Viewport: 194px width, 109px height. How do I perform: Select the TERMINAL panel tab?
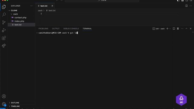pyautogui.click(x=87, y=29)
